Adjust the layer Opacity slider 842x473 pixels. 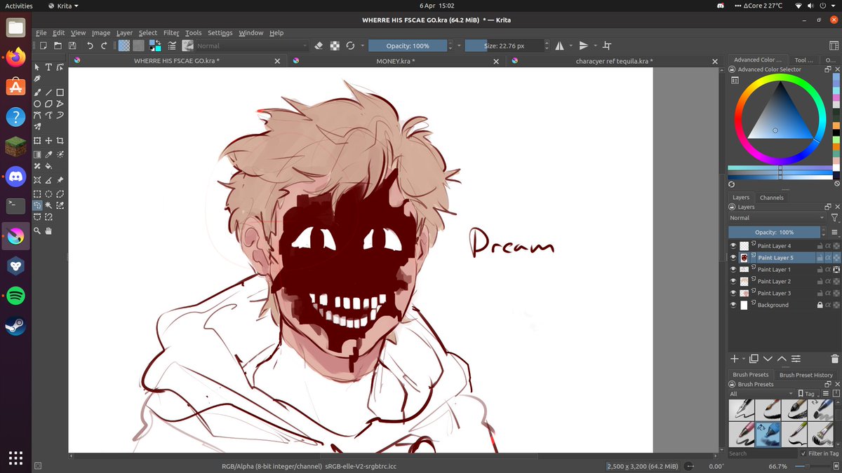(x=775, y=232)
